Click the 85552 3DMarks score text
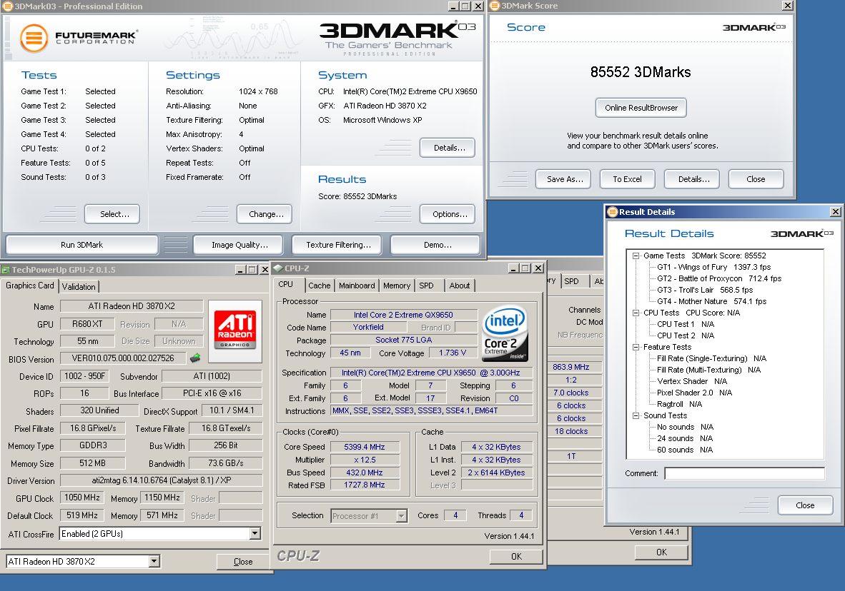The height and width of the screenshot is (591, 845). tap(641, 72)
